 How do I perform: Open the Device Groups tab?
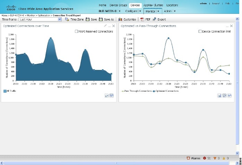(x=118, y=5)
